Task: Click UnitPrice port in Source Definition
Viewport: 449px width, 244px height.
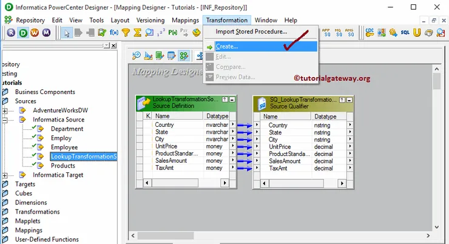Action: tap(166, 146)
